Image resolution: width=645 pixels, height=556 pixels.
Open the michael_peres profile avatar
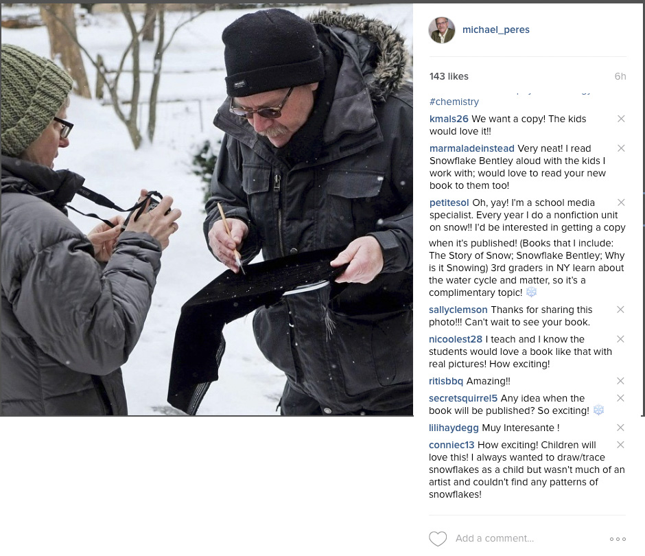(x=442, y=30)
